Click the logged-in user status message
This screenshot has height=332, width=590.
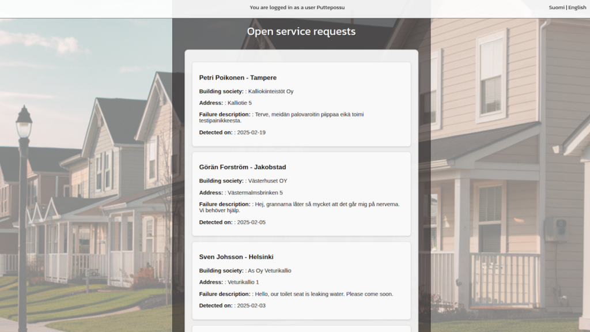click(297, 7)
